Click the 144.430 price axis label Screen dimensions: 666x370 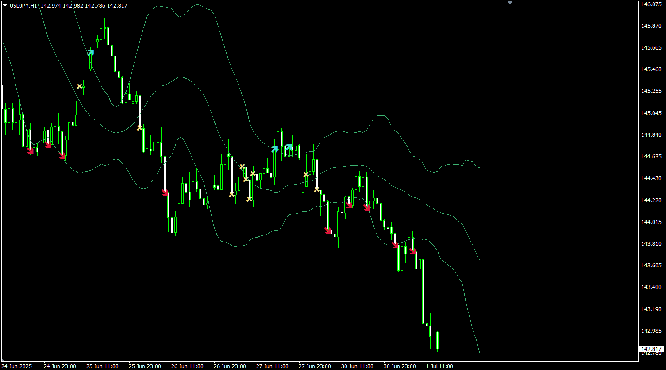point(651,178)
